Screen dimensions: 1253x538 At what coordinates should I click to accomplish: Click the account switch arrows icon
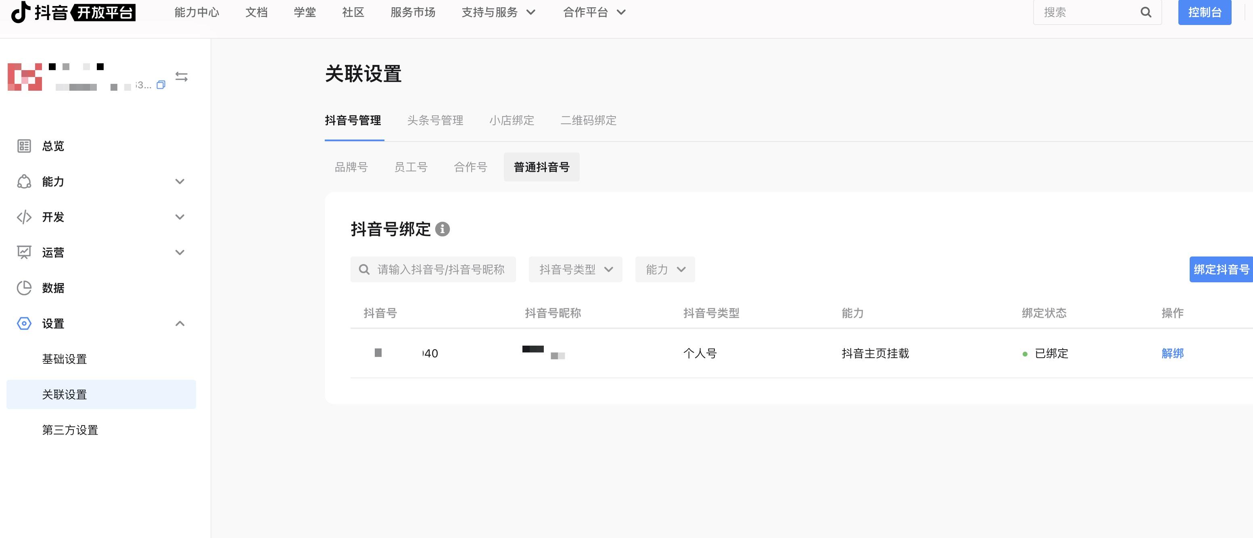point(182,77)
